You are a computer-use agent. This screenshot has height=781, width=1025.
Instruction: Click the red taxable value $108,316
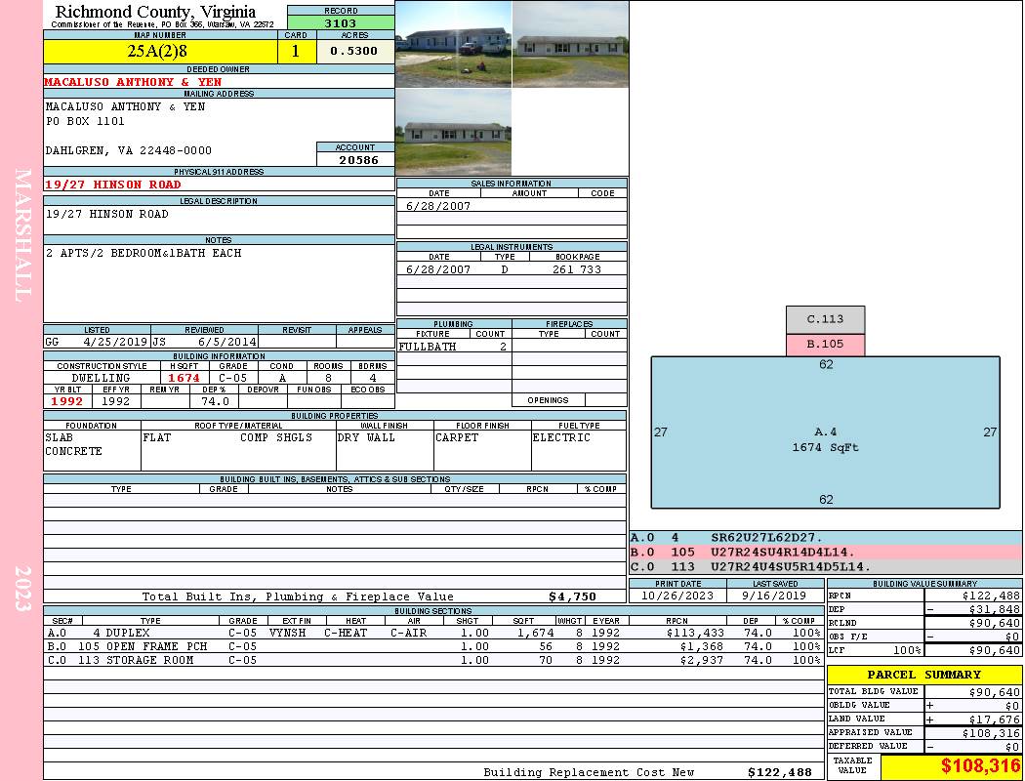tap(950, 766)
